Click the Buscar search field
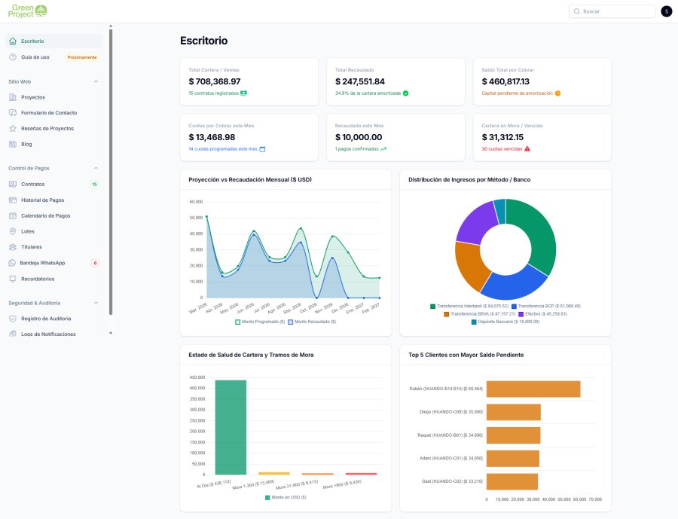 612,11
